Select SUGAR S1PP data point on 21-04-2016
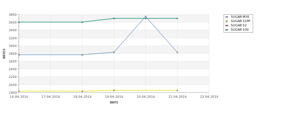281x123 pixels. pos(177,90)
